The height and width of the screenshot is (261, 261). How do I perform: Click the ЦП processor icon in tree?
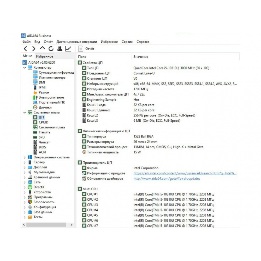click(x=35, y=117)
